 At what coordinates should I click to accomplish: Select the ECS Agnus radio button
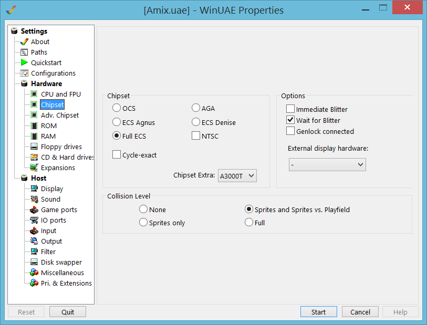(x=117, y=122)
